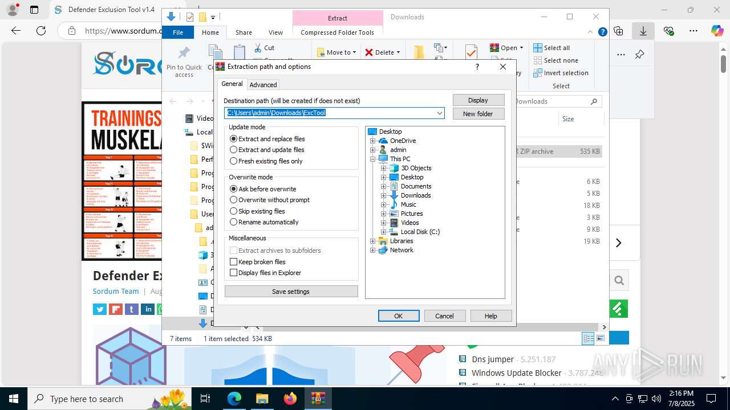Expand the Network tree node
The height and width of the screenshot is (410, 730).
click(x=373, y=250)
